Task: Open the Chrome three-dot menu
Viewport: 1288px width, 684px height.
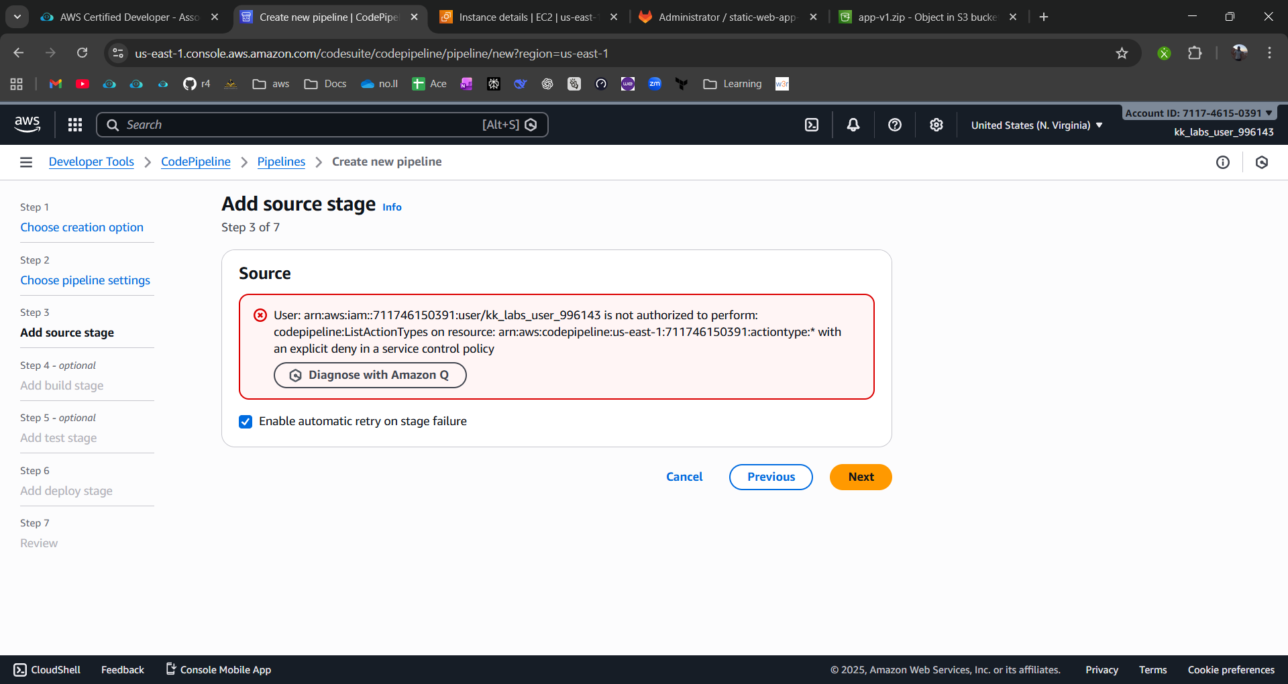Action: (x=1269, y=53)
